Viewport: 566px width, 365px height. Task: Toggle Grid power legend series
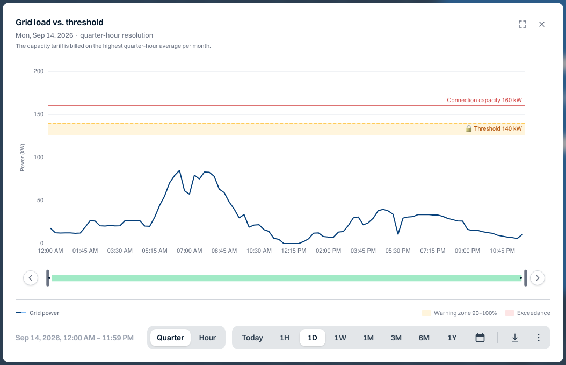(37, 313)
